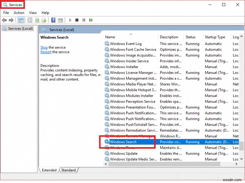
Task: Open the Properties toolbar icon
Action: [x=30, y=20]
